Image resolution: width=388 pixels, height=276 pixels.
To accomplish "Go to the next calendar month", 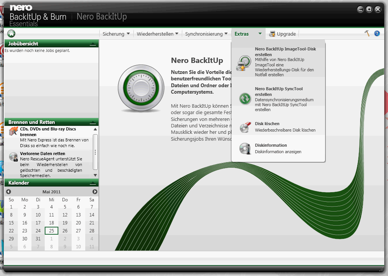I will [x=95, y=191].
